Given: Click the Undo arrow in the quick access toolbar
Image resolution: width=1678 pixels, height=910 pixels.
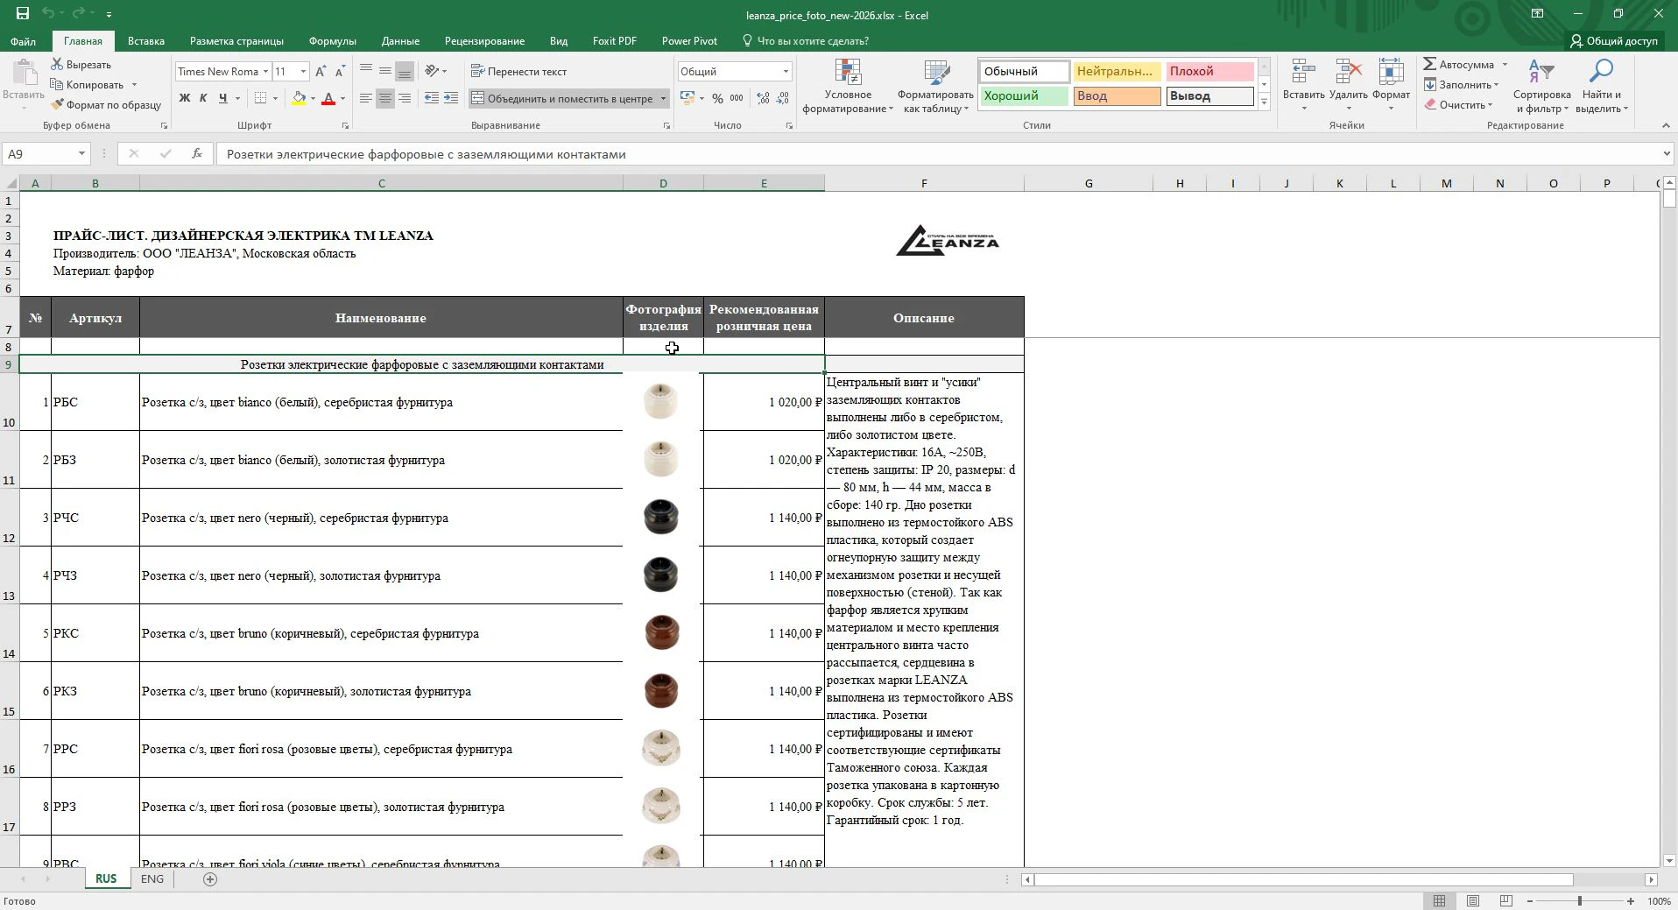Looking at the screenshot, I should (x=47, y=14).
